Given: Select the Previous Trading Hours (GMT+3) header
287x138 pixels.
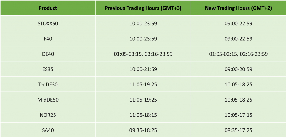Looking at the screenshot, I should click(x=143, y=8).
